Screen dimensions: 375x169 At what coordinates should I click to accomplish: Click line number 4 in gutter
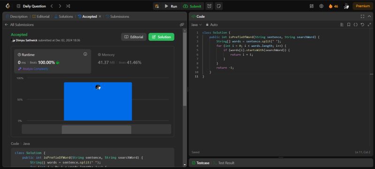click(x=197, y=46)
